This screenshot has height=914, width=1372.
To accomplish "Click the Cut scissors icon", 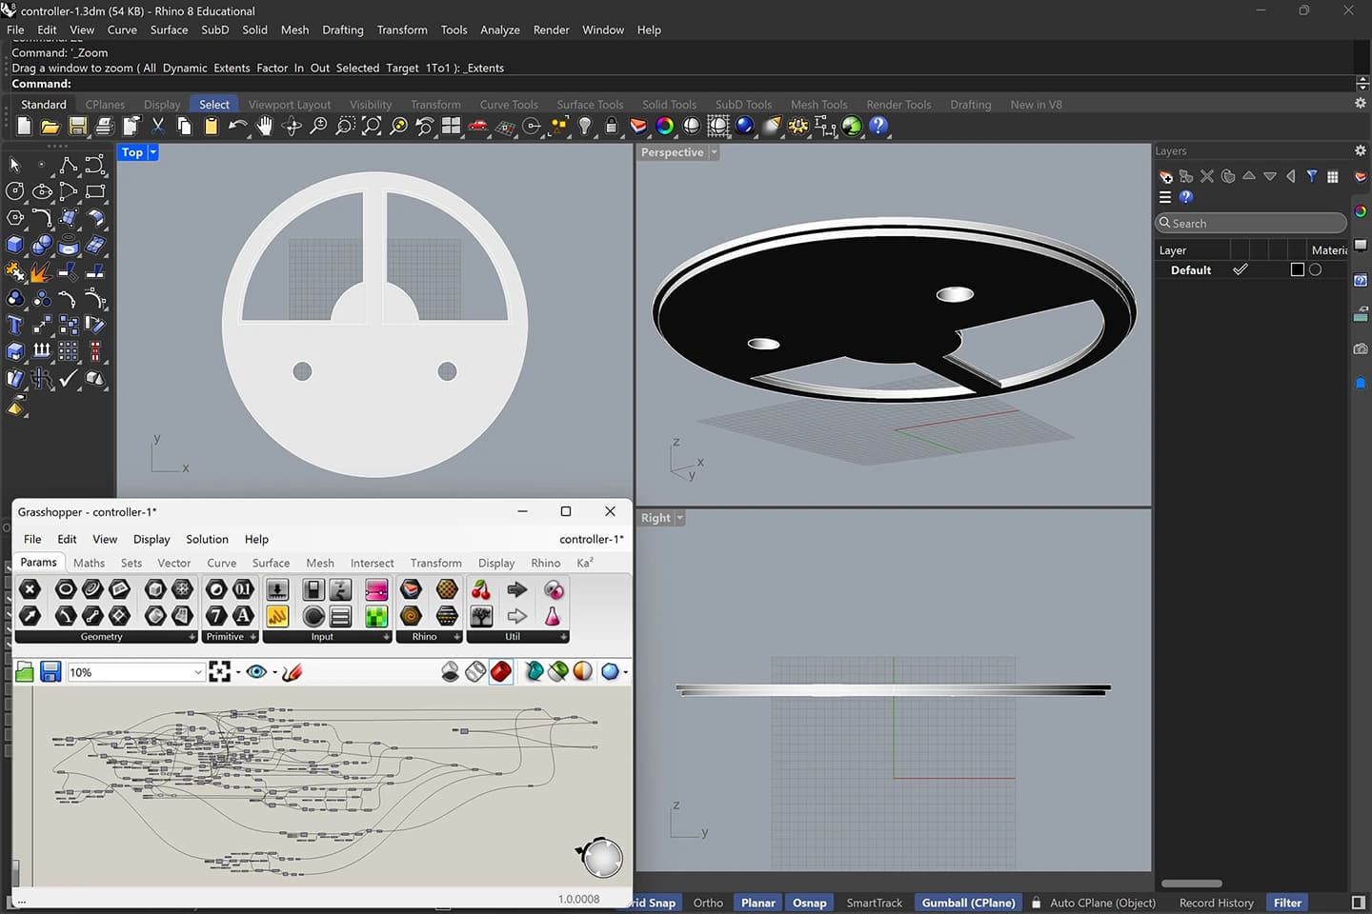I will click(158, 126).
